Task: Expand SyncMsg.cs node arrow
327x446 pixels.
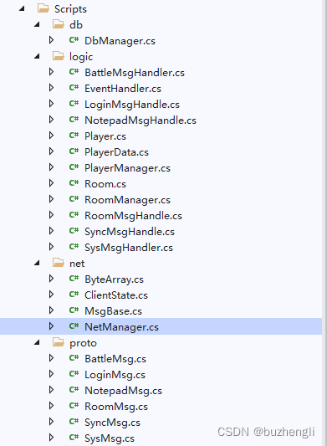Action: coord(51,422)
